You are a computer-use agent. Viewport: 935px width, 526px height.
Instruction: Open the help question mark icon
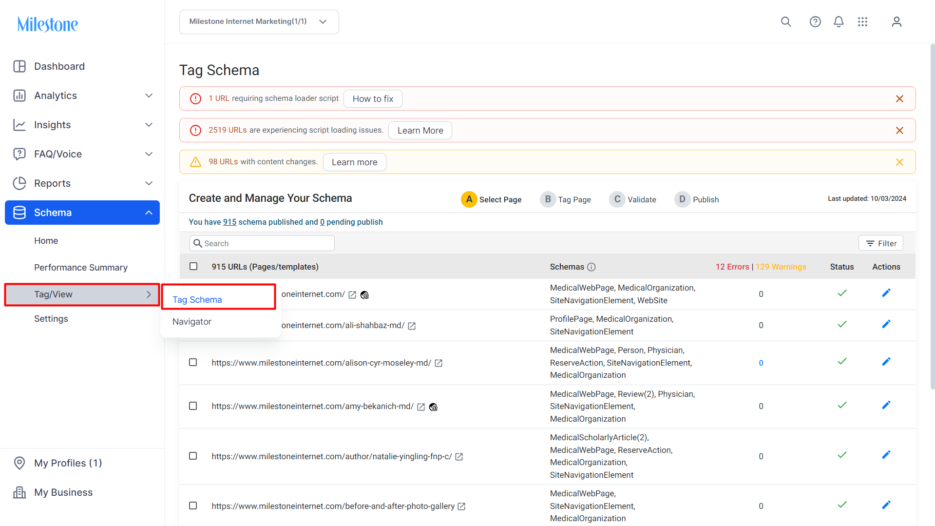[x=815, y=22]
